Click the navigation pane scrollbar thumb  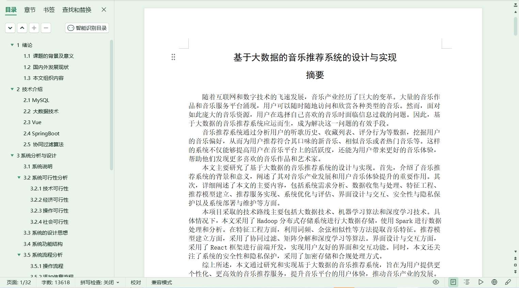(x=111, y=105)
